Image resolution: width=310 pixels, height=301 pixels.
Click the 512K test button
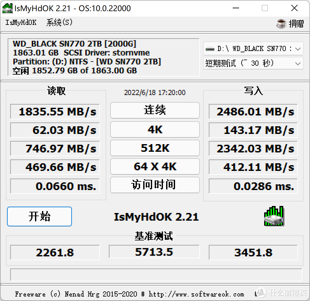[x=155, y=148]
